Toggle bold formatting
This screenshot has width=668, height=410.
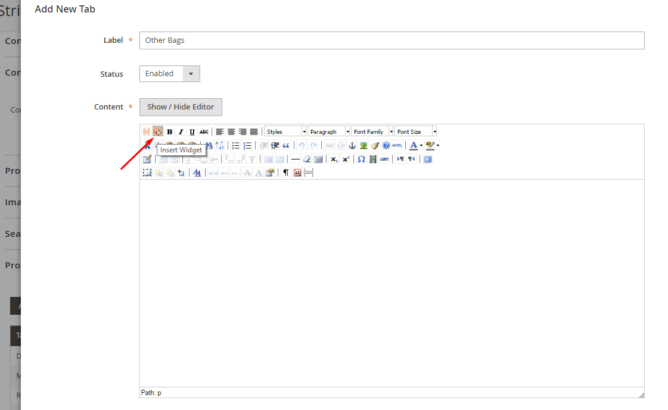click(x=170, y=132)
